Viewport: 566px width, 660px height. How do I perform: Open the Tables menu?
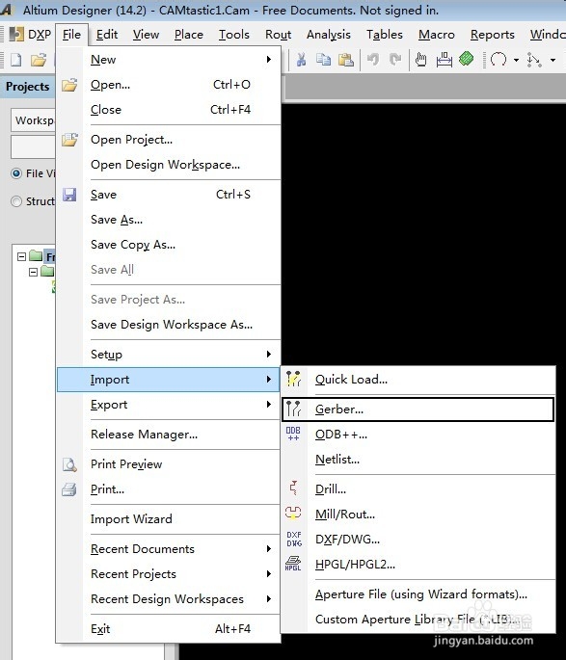[x=385, y=35]
